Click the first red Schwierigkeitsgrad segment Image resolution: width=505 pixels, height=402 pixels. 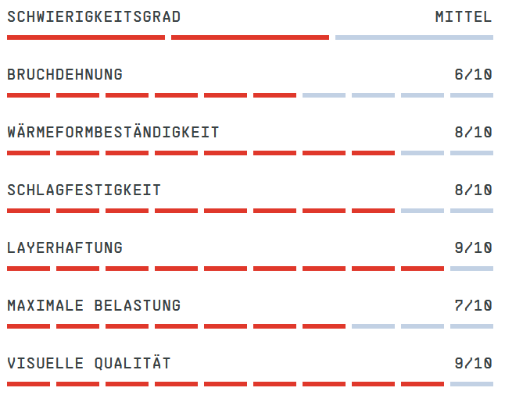(x=86, y=37)
